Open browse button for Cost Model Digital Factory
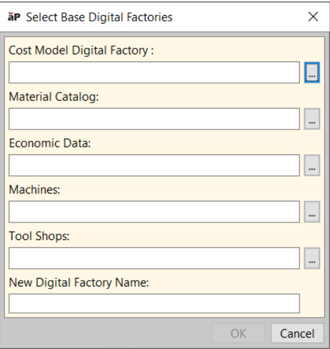The height and width of the screenshot is (349, 330). [312, 73]
